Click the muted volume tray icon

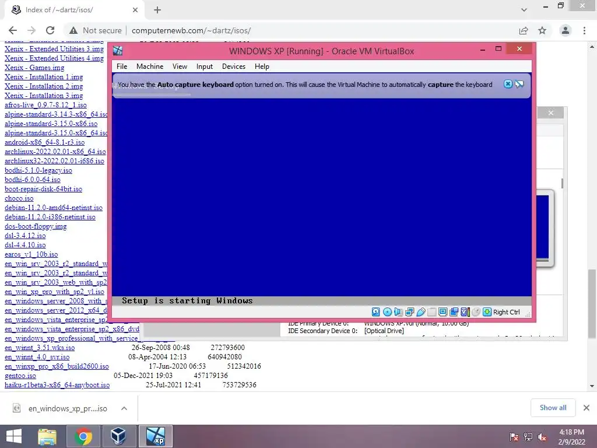[543, 437]
